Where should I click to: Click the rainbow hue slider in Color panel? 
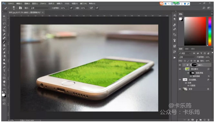(x=210, y=31)
